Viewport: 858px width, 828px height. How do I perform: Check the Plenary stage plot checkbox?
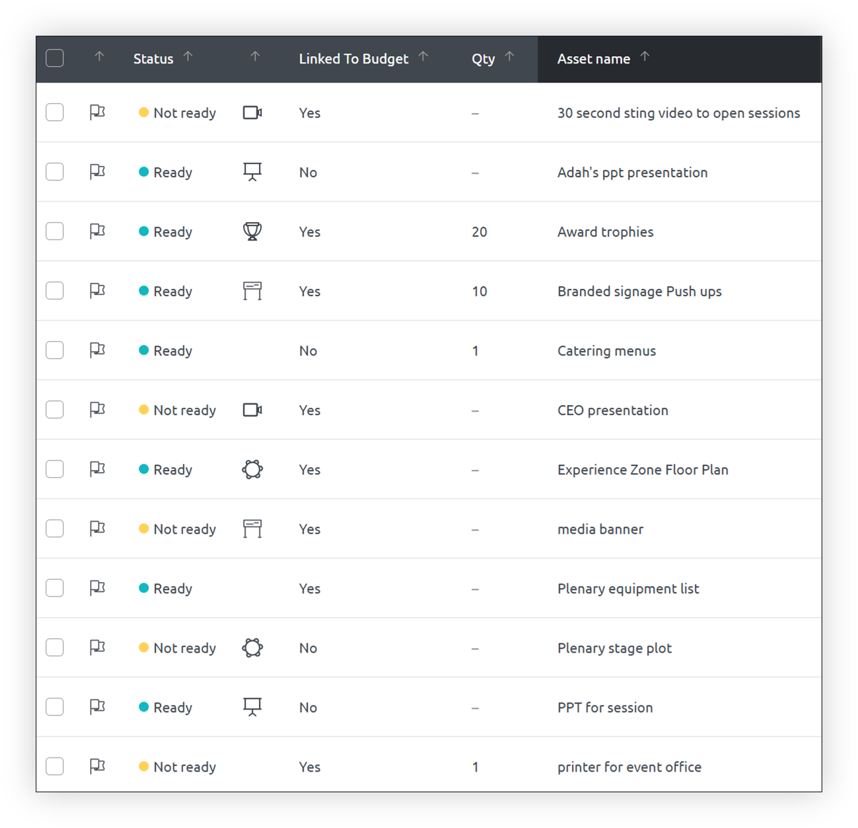click(55, 648)
